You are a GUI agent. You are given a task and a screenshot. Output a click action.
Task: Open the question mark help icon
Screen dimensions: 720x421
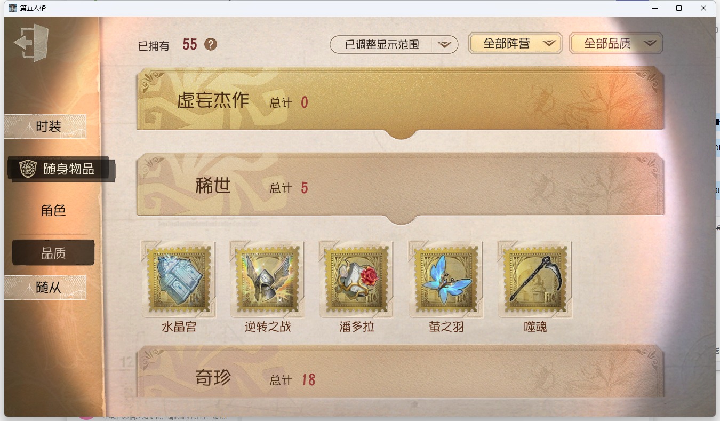(211, 44)
